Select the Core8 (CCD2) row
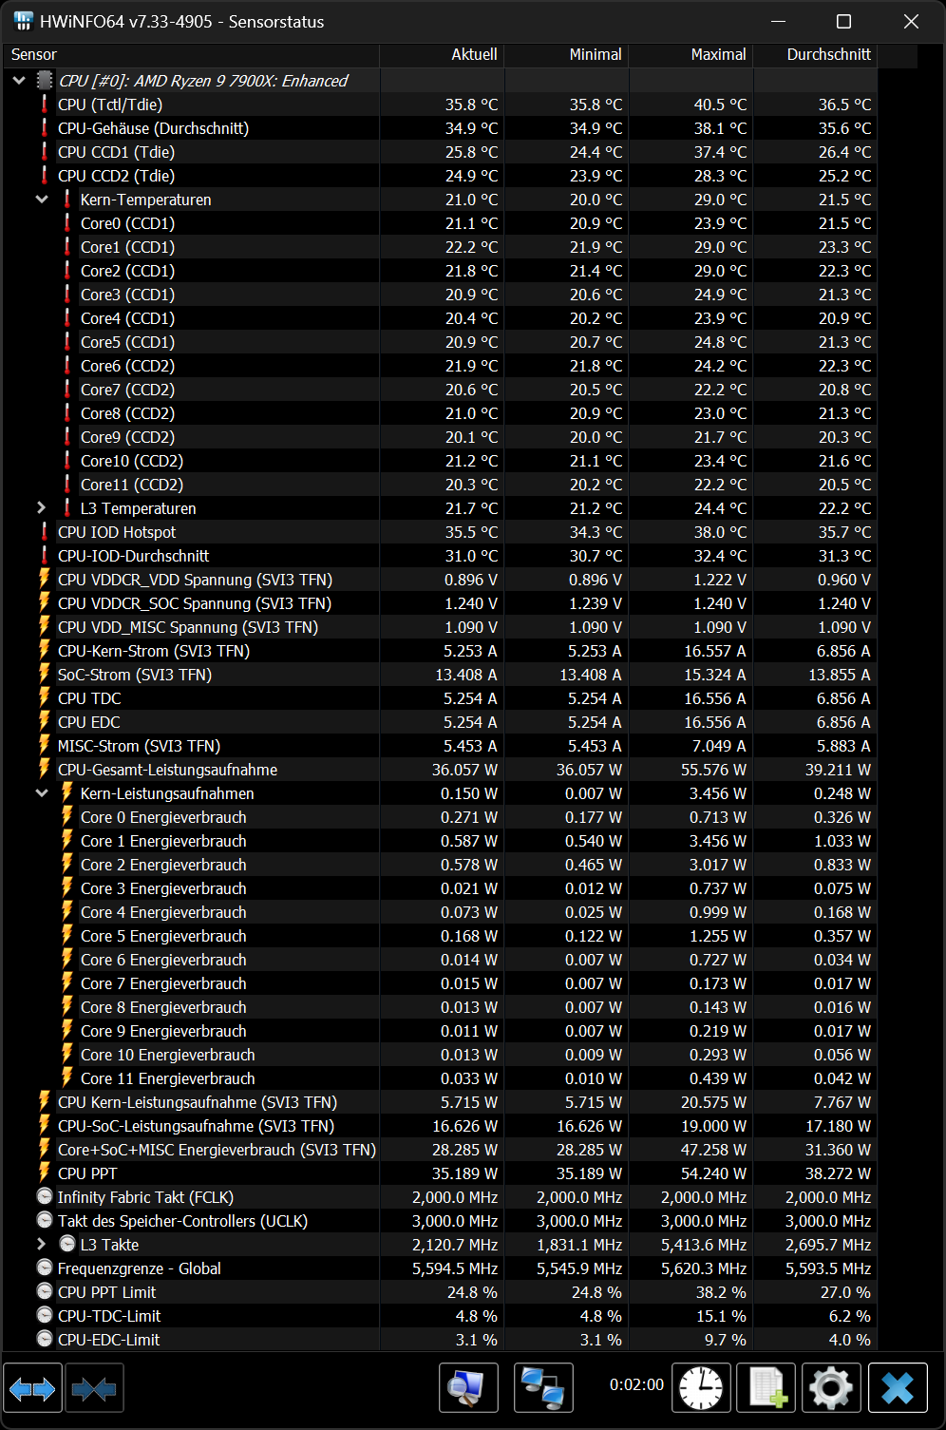This screenshot has height=1430, width=946. (x=440, y=413)
